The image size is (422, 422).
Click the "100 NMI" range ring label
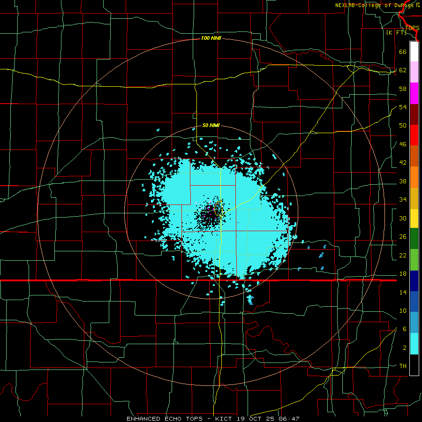pyautogui.click(x=211, y=38)
